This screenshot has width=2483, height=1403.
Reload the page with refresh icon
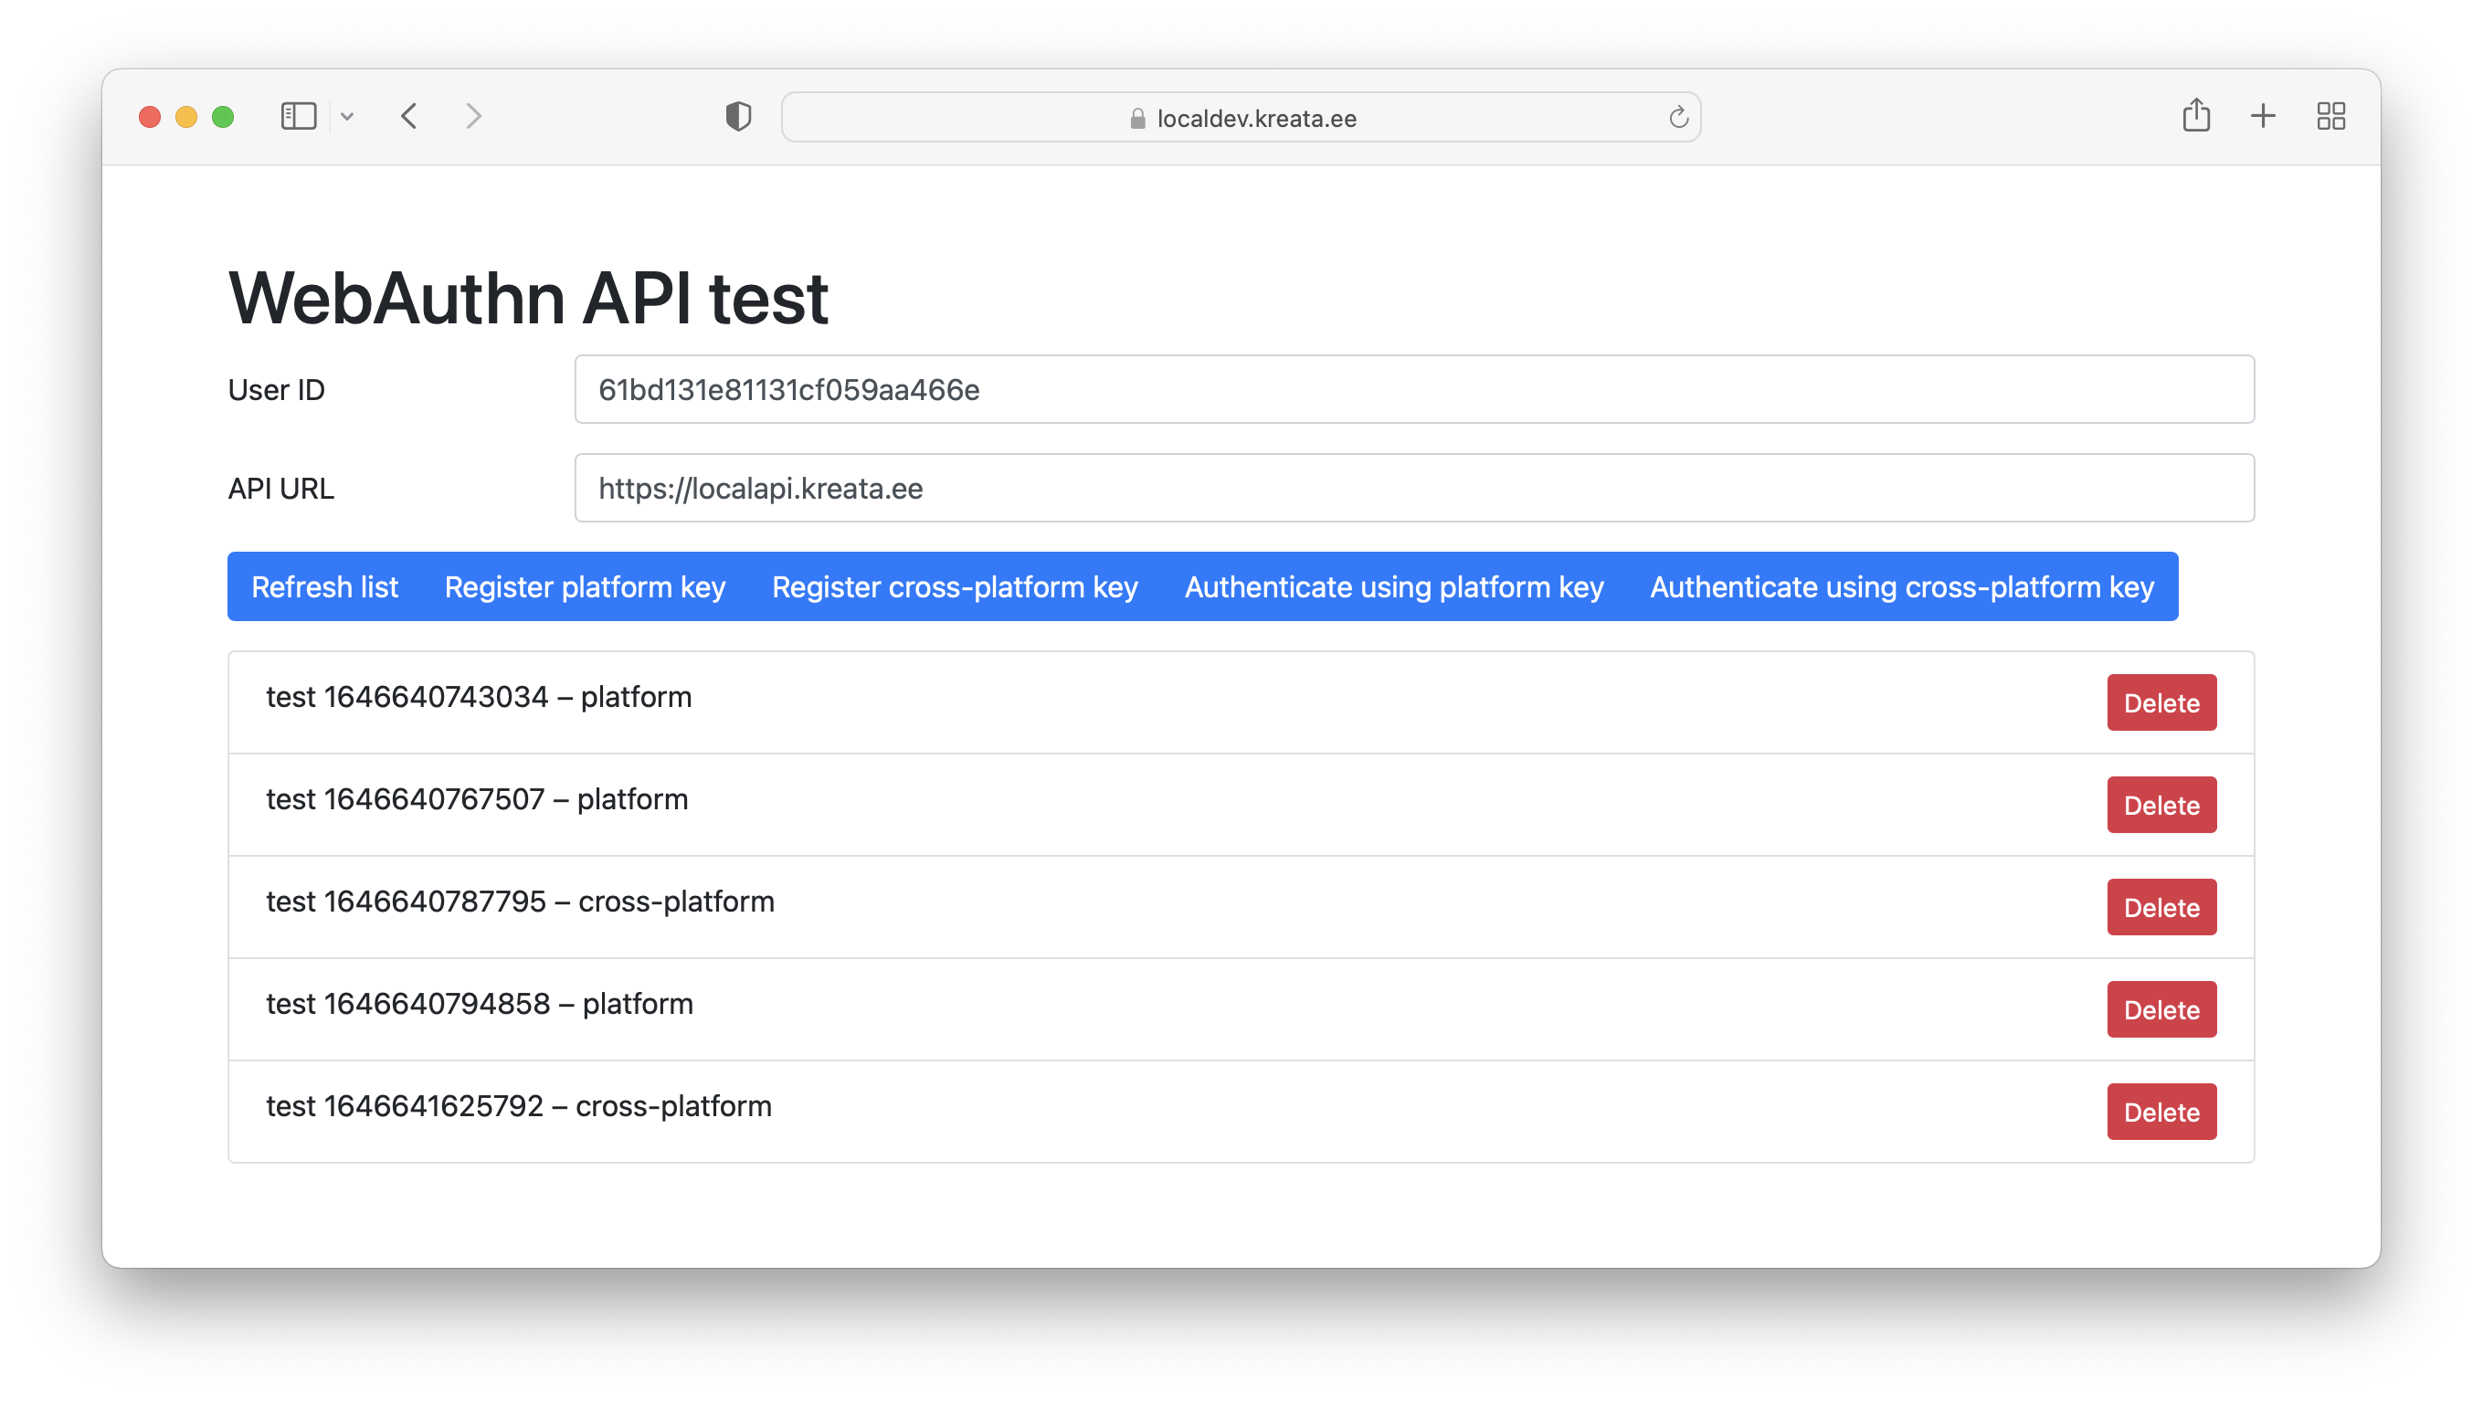(1678, 118)
